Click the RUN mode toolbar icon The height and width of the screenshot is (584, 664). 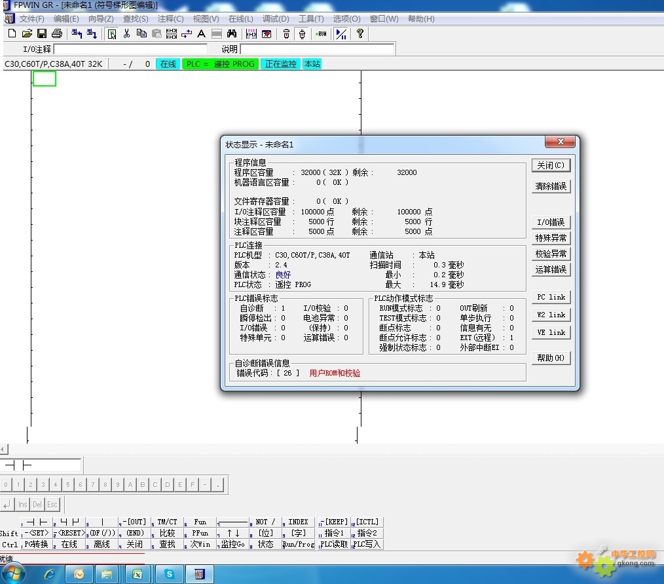click(321, 34)
